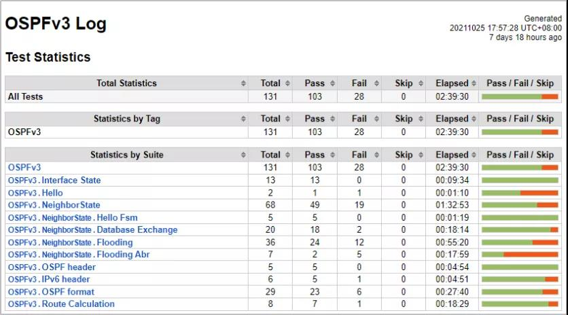The height and width of the screenshot is (315, 568).
Task: Open the OSPFv3 . Interface State suite link
Action: [x=54, y=181]
